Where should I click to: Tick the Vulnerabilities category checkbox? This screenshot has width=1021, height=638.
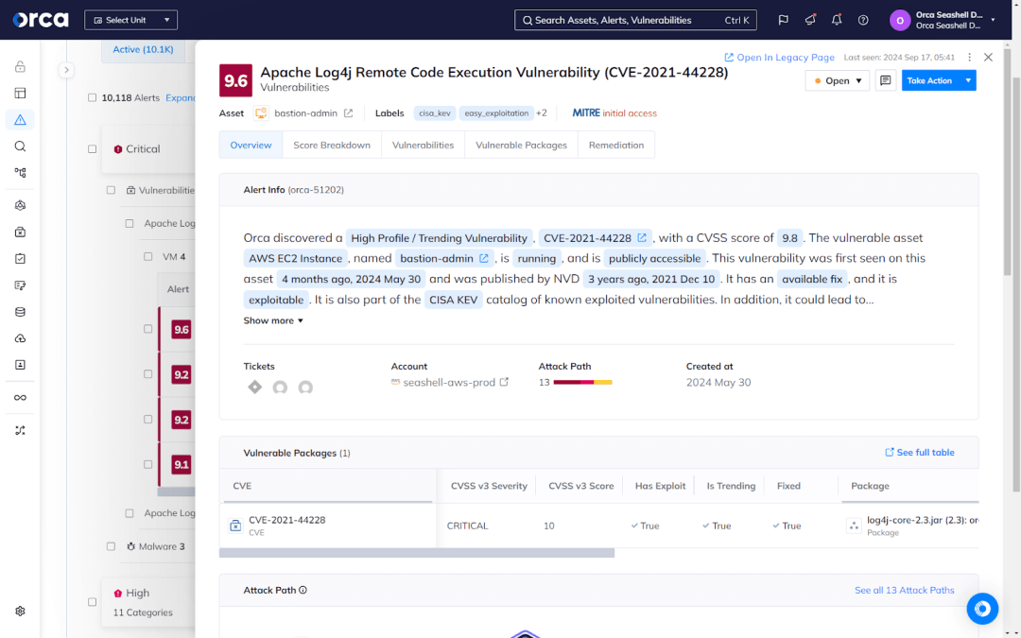point(111,190)
